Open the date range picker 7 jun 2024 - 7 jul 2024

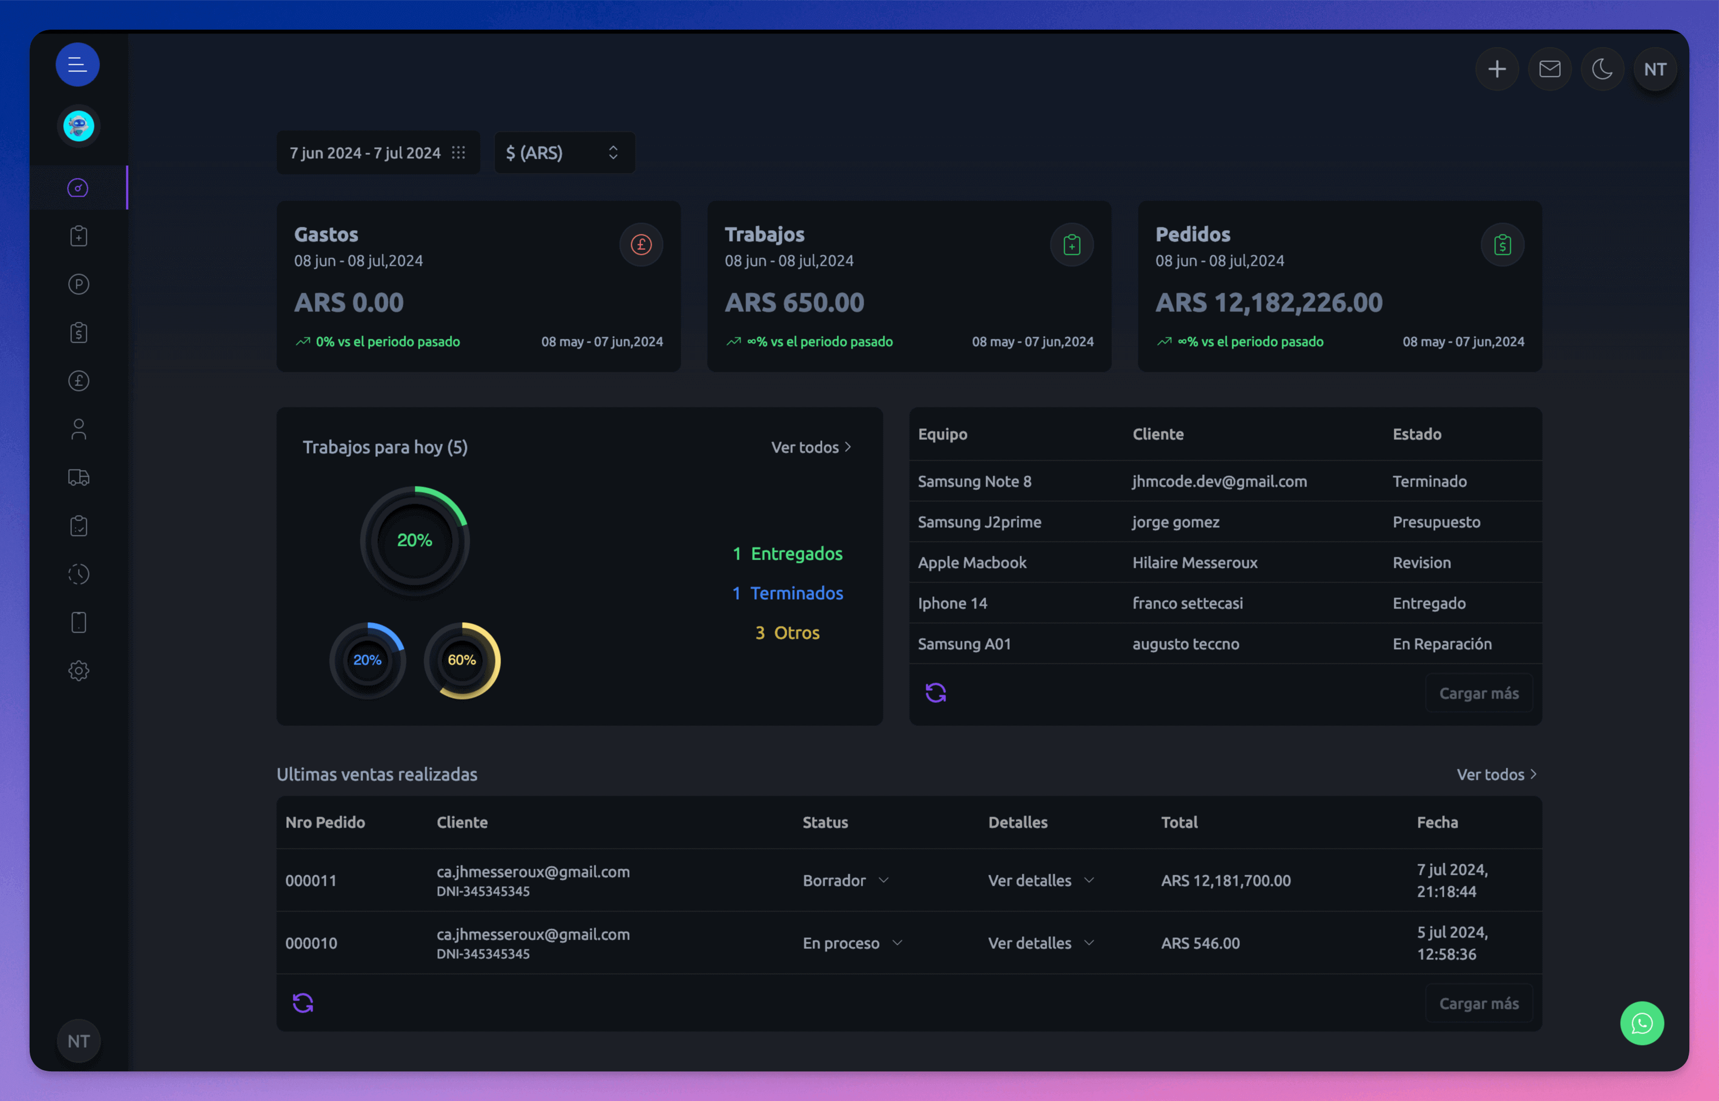379,153
